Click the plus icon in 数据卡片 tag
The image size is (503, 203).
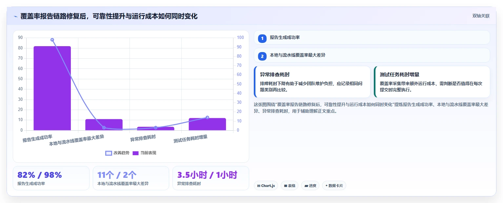326,186
